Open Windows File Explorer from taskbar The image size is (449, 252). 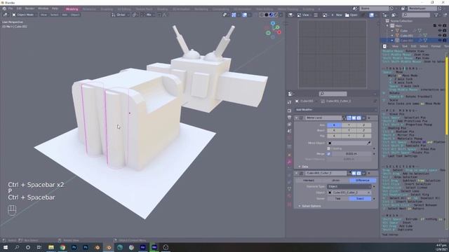point(51,247)
